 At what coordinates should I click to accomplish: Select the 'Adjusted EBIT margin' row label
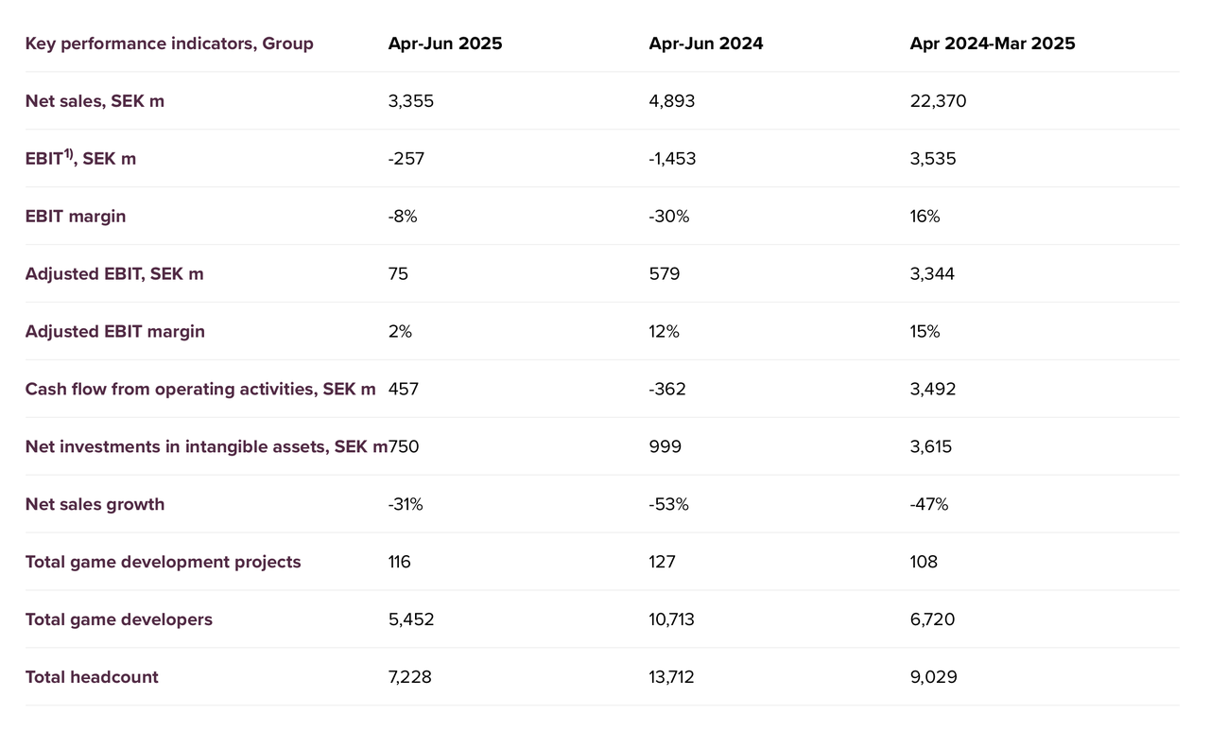[x=115, y=332]
